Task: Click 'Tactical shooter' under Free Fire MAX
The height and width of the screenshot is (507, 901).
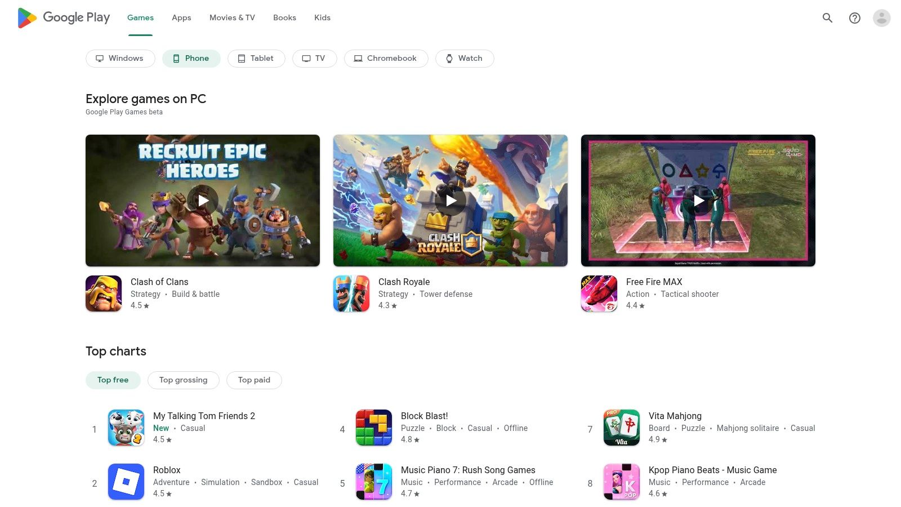Action: [690, 294]
